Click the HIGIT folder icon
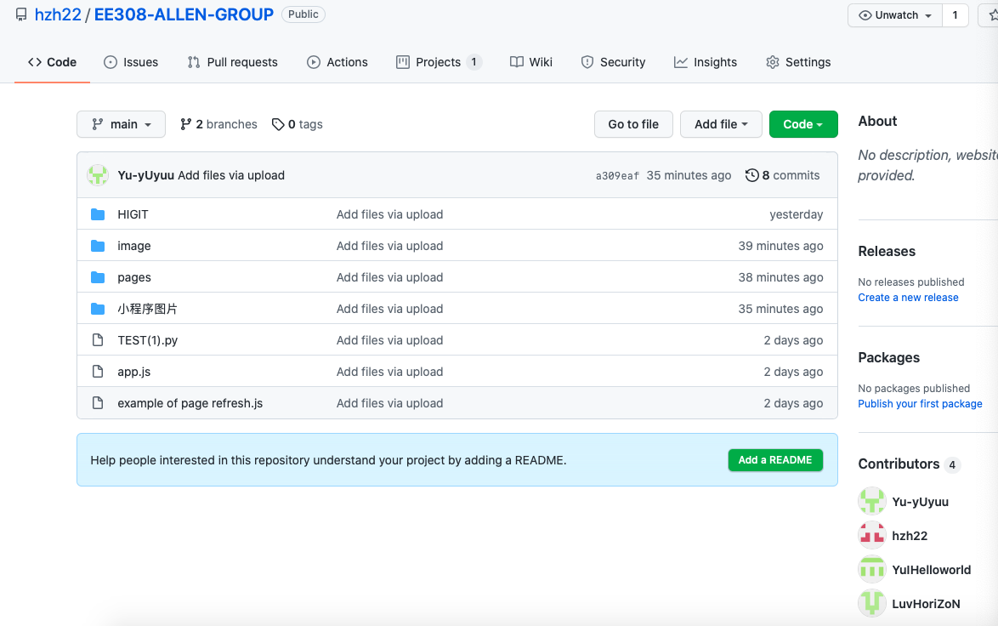 coord(98,214)
